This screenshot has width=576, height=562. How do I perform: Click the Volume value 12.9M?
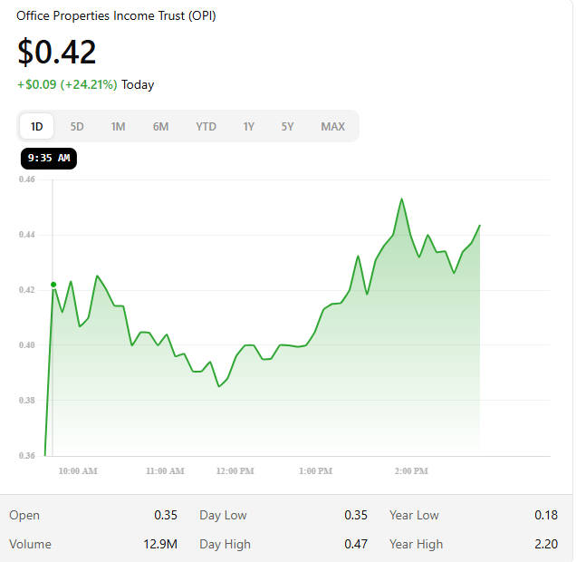160,544
